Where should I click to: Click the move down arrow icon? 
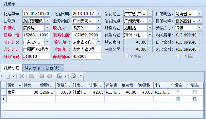[x=50, y=76]
